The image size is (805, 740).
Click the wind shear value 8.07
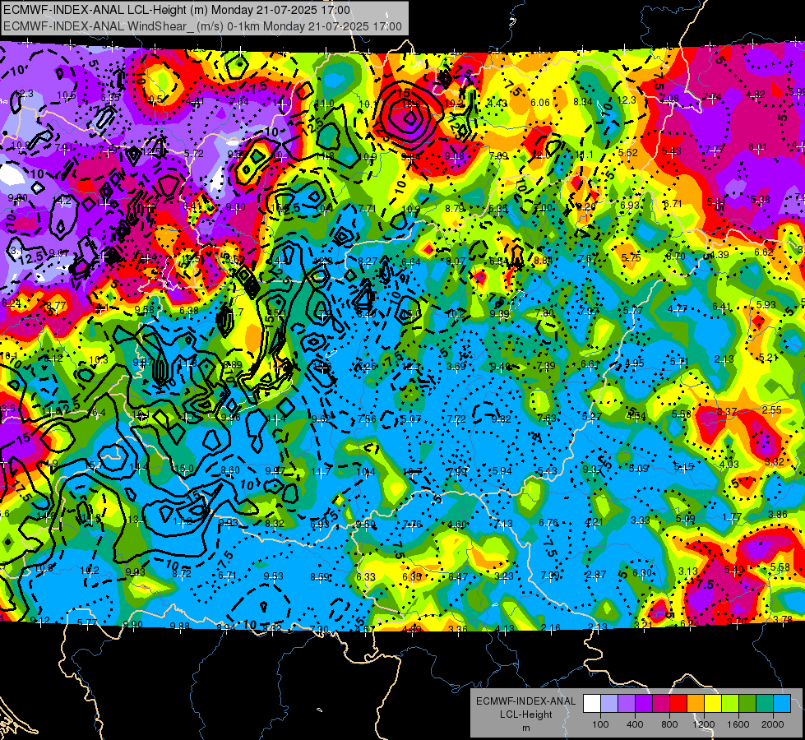coord(456,261)
